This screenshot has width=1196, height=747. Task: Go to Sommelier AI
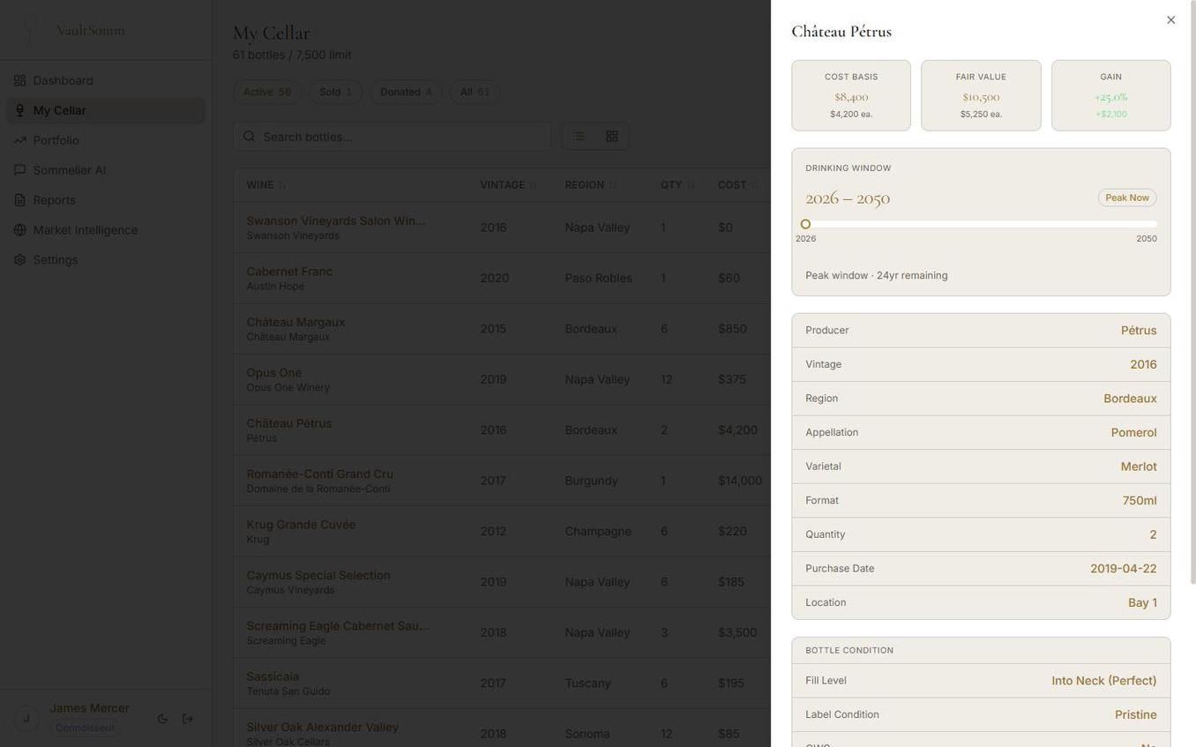tap(106, 170)
